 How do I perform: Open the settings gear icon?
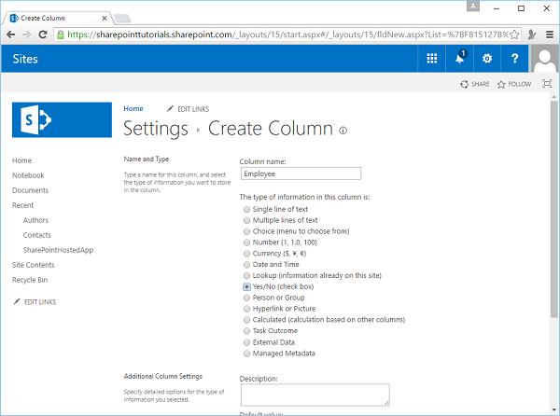click(486, 58)
